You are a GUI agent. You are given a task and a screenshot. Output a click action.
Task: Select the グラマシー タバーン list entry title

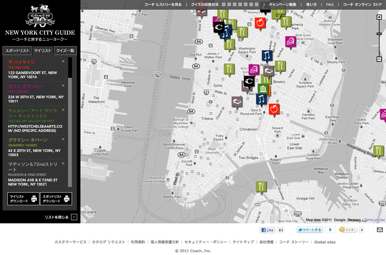click(28, 140)
